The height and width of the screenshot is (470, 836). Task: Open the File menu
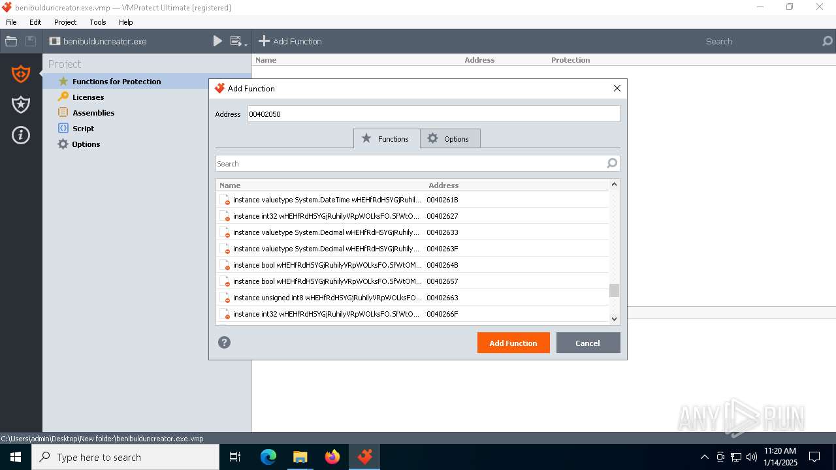[x=11, y=22]
